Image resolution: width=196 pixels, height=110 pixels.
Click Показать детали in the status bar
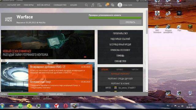[x=56, y=94]
